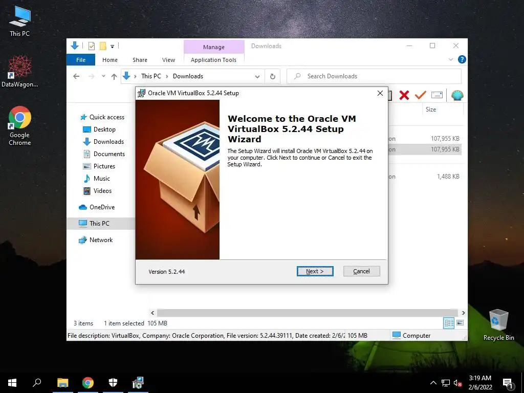Select the highlighted 107,955 KB file row
Image resolution: width=524 pixels, height=393 pixels.
(425, 149)
